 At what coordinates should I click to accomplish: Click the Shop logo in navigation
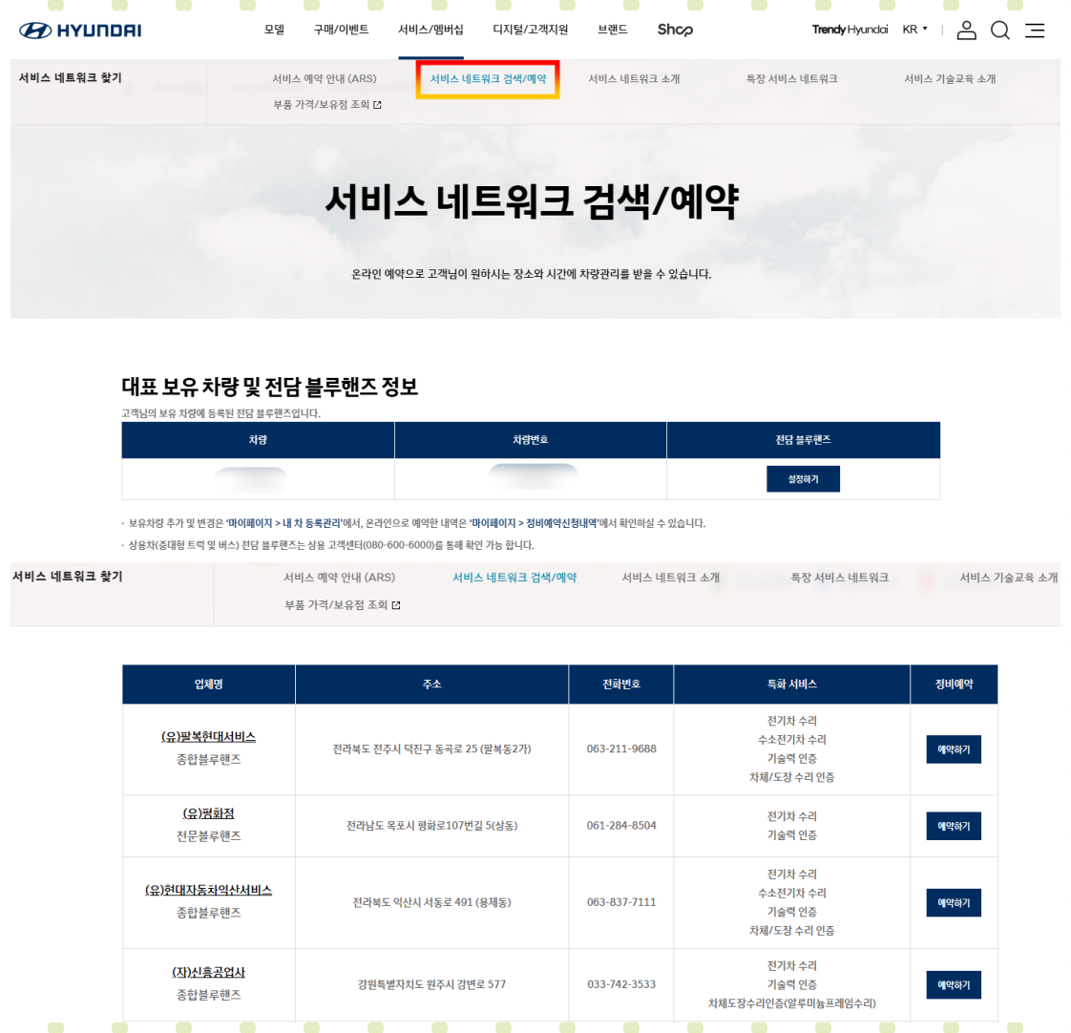675,30
